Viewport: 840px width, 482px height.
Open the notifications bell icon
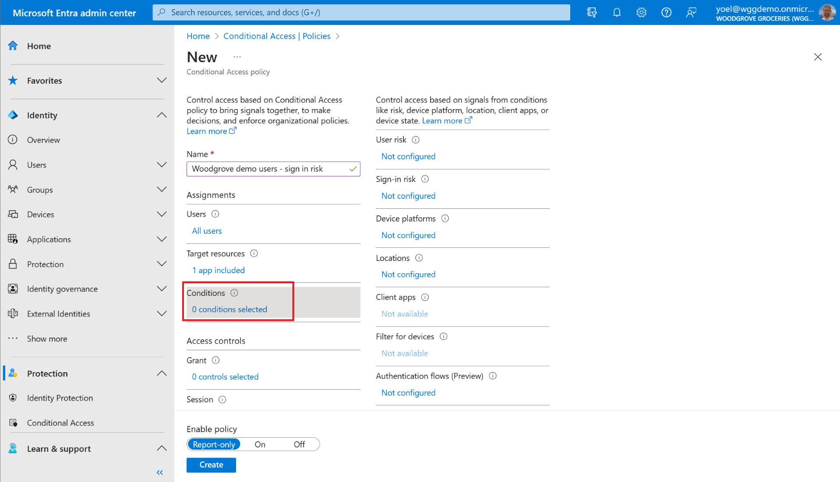click(617, 12)
